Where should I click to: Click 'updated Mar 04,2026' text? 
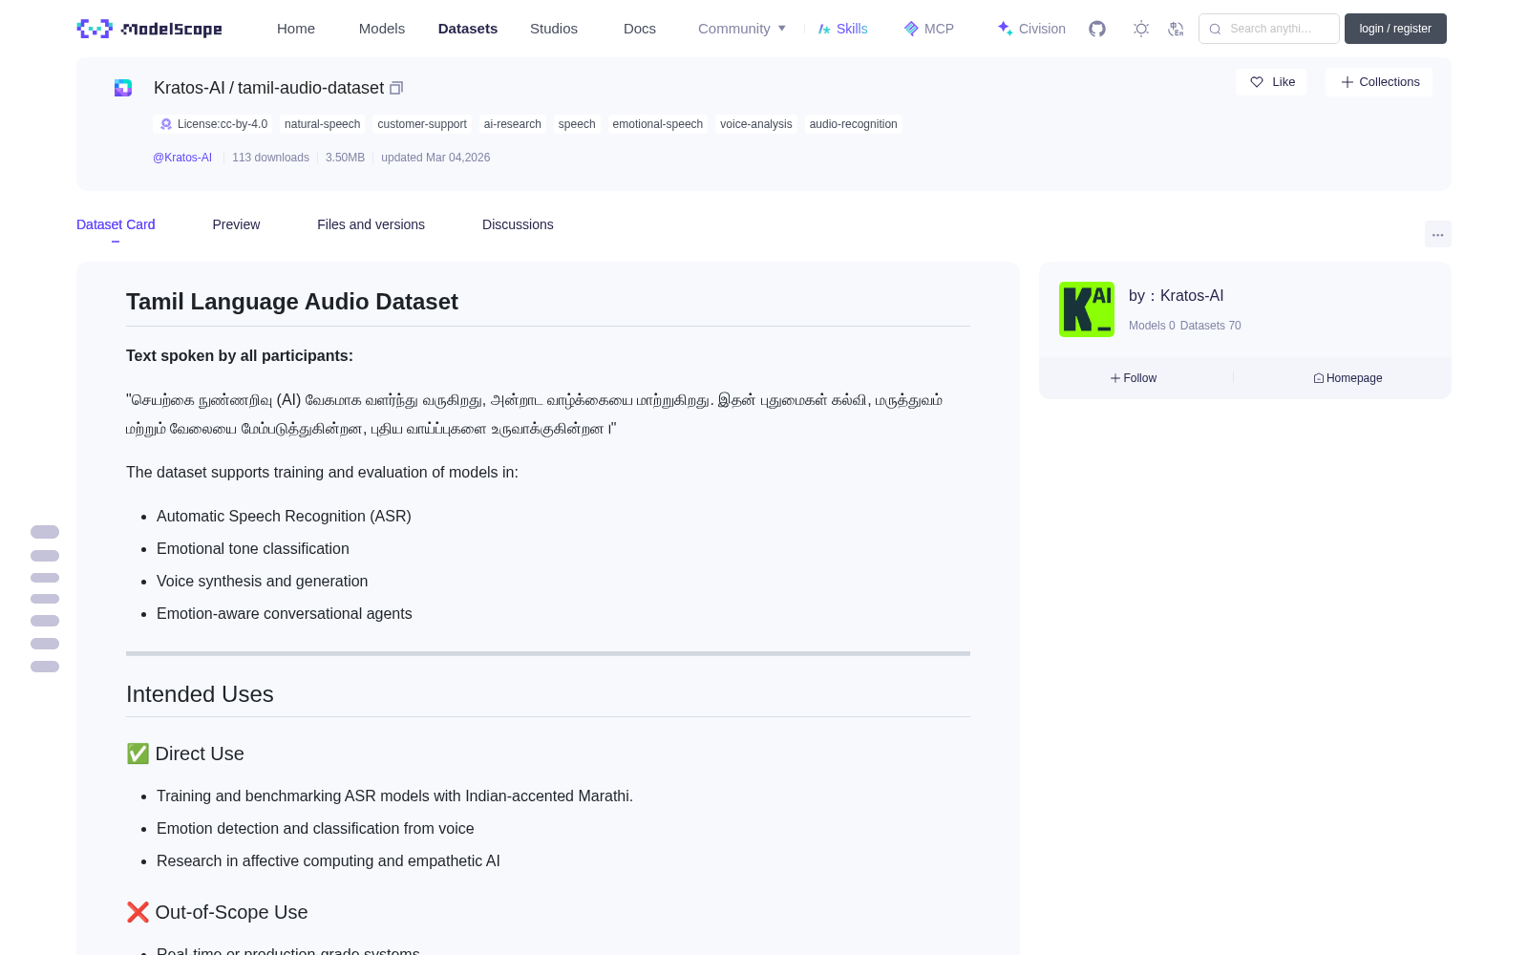pyautogui.click(x=435, y=158)
